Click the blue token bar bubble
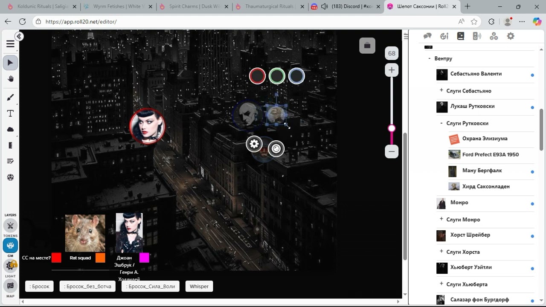The height and width of the screenshot is (307, 546). click(x=296, y=76)
